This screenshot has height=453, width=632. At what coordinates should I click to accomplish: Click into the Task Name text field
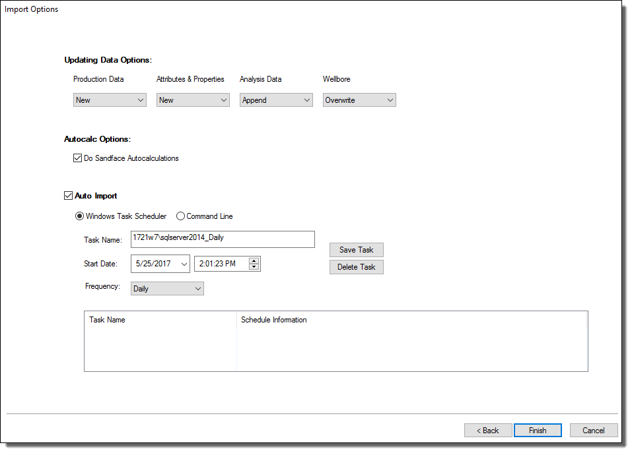(x=223, y=239)
